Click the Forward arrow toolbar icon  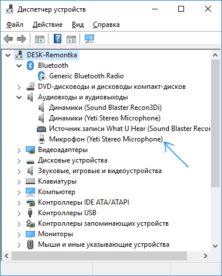[x=22, y=39]
